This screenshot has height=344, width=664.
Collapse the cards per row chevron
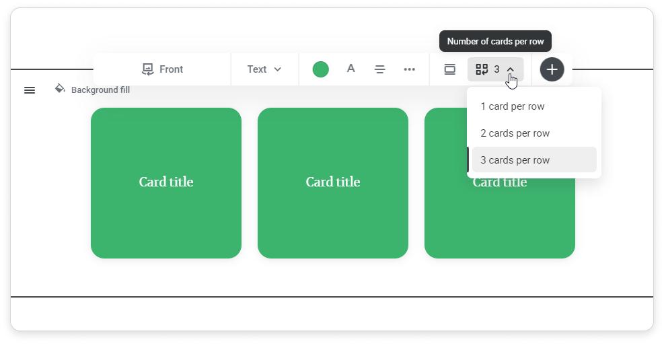click(x=511, y=69)
